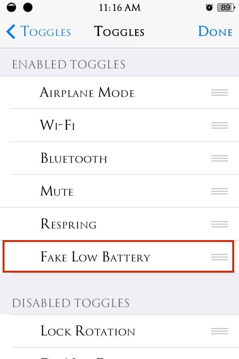Tap the Airplane Mode reorder handle
The height and width of the screenshot is (359, 239).
219,93
